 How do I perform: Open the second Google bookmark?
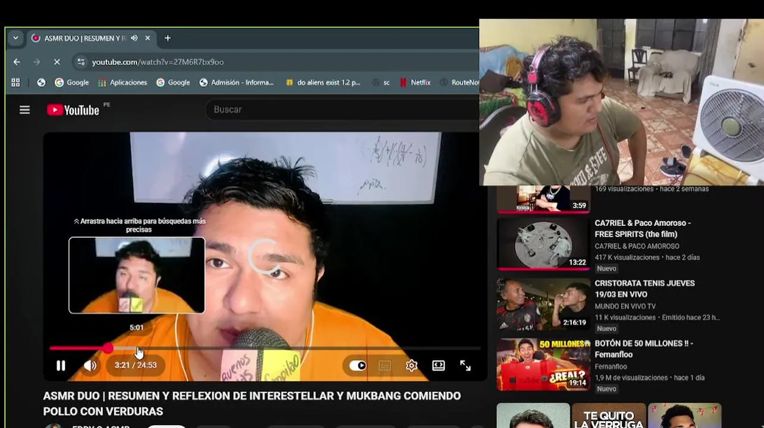[x=173, y=83]
